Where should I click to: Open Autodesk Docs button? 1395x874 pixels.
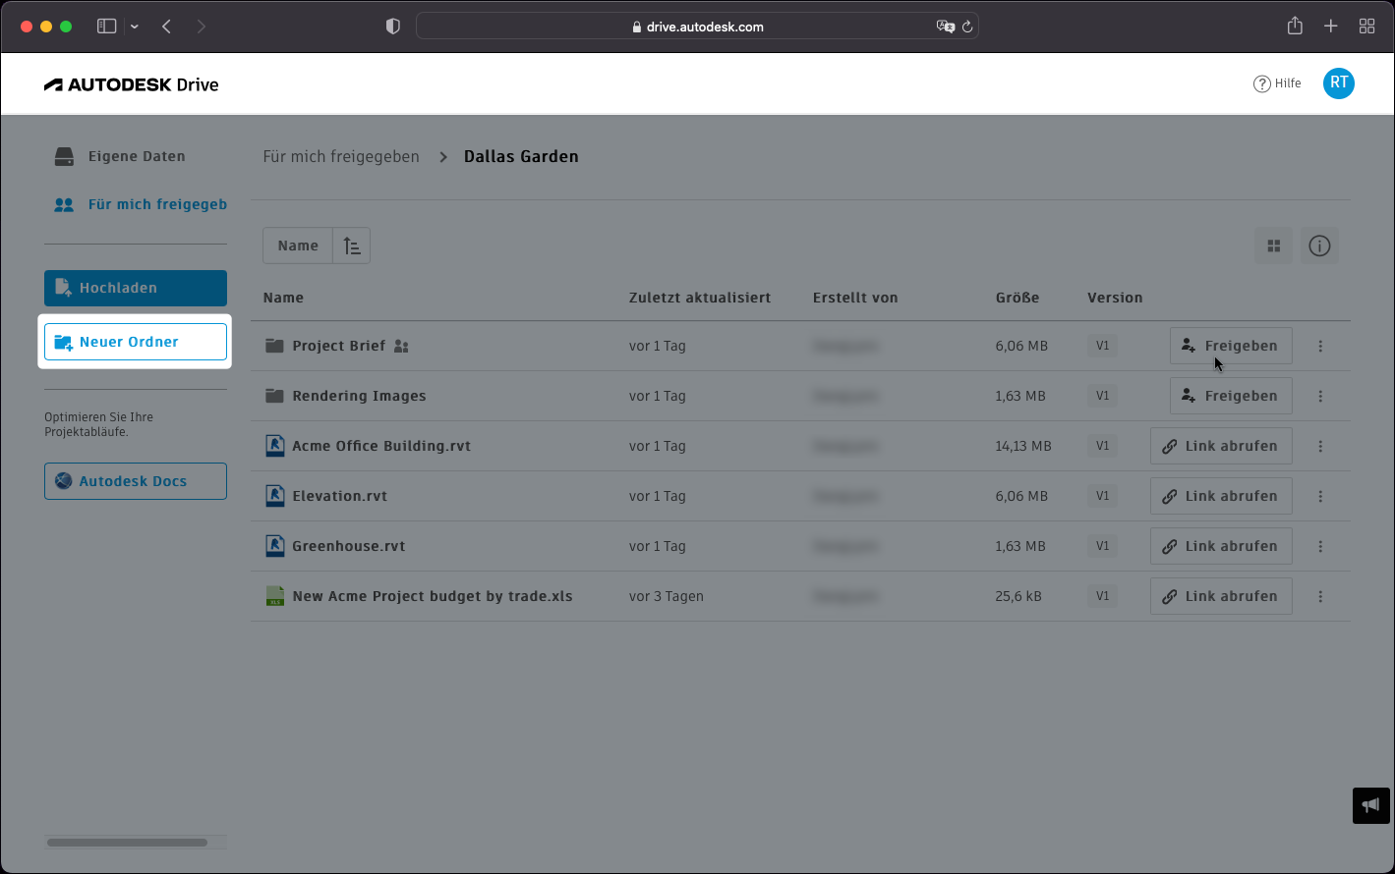point(136,481)
